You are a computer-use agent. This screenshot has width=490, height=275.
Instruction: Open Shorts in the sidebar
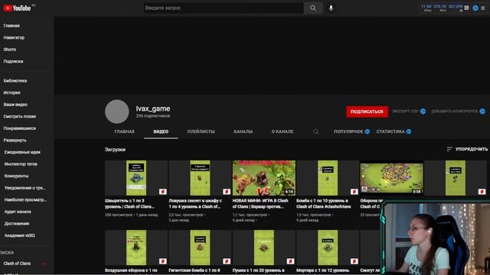(10, 49)
